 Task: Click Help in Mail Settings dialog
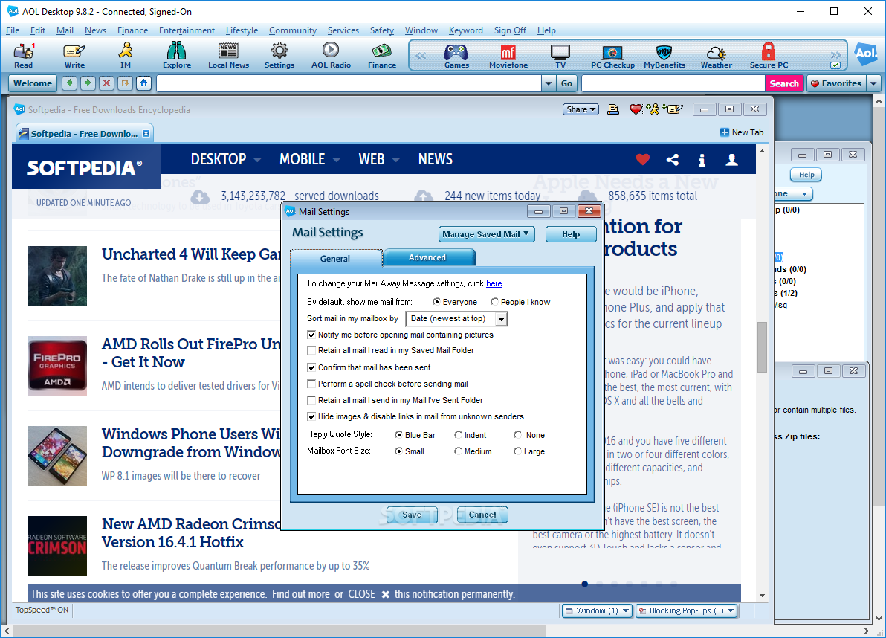[x=571, y=234]
